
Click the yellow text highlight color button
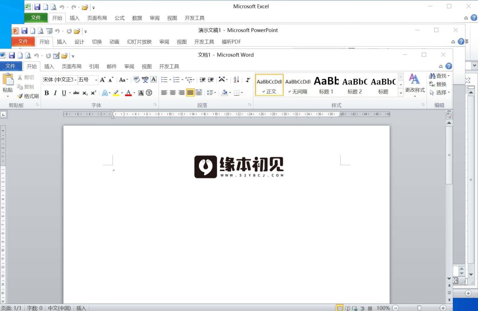pyautogui.click(x=116, y=93)
